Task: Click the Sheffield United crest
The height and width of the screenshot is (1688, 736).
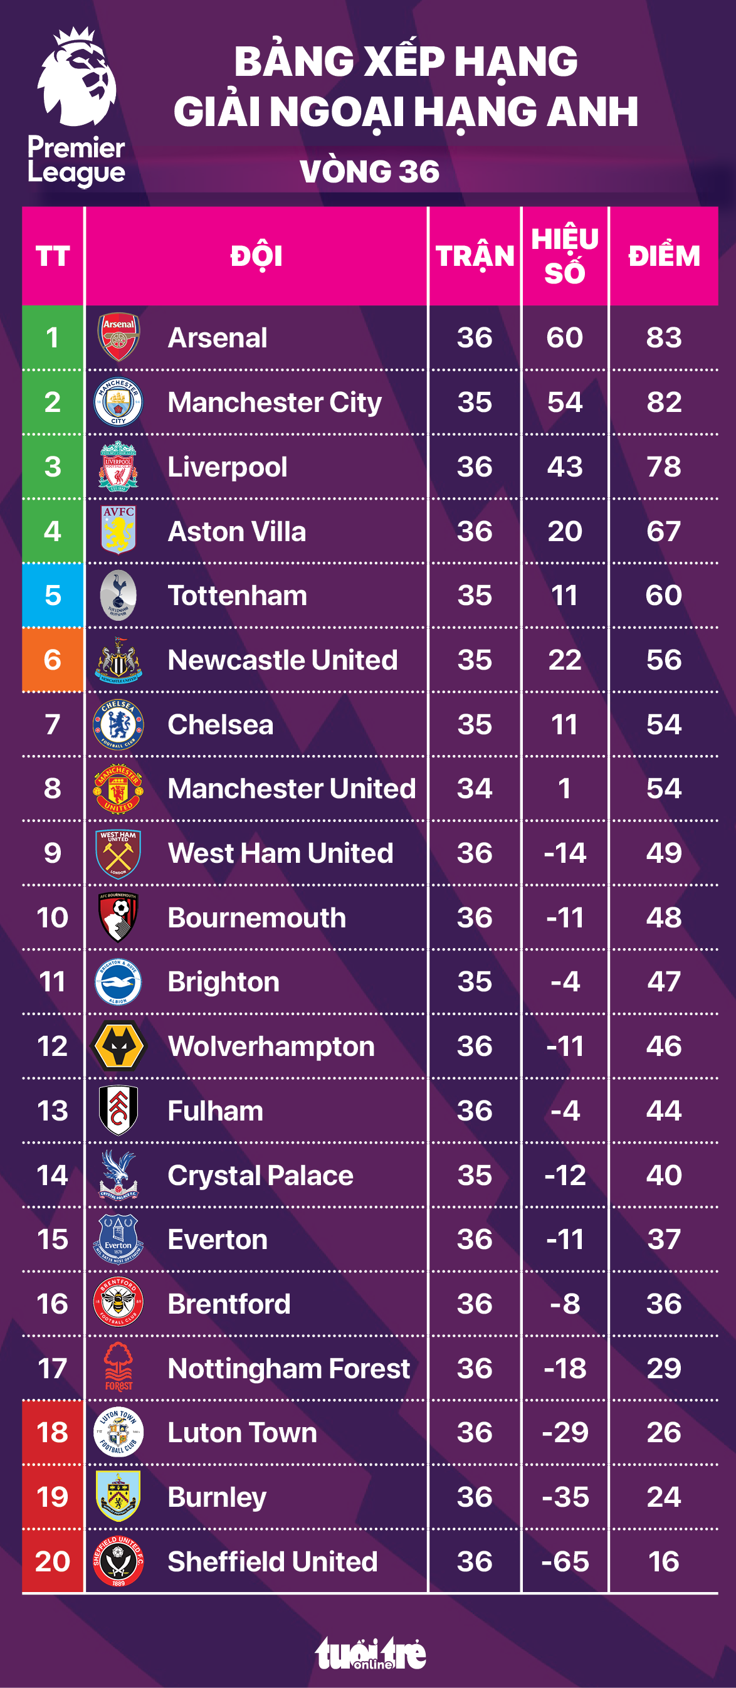Action: pos(118,1561)
